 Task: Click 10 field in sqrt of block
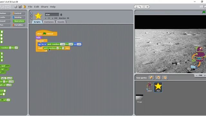8,100
